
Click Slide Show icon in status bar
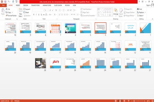tap(129, 101)
